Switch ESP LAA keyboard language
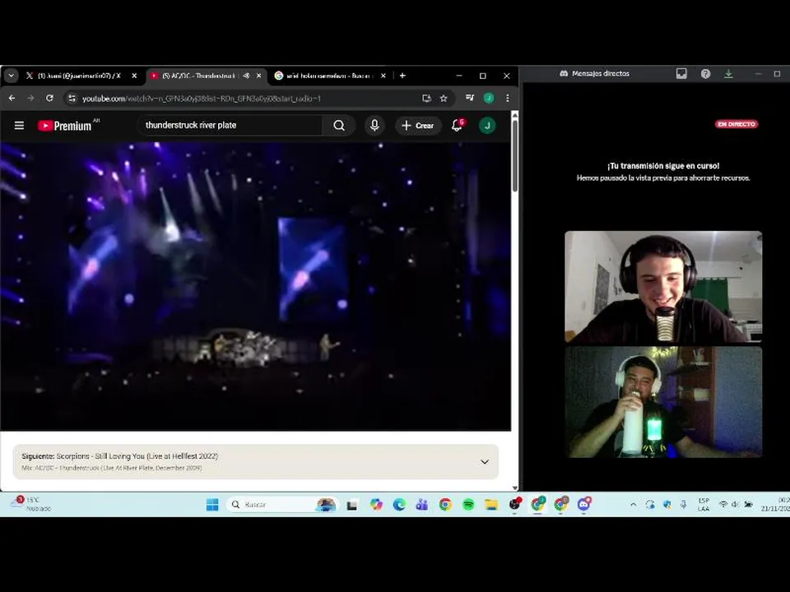Image resolution: width=790 pixels, height=592 pixels. pos(704,504)
